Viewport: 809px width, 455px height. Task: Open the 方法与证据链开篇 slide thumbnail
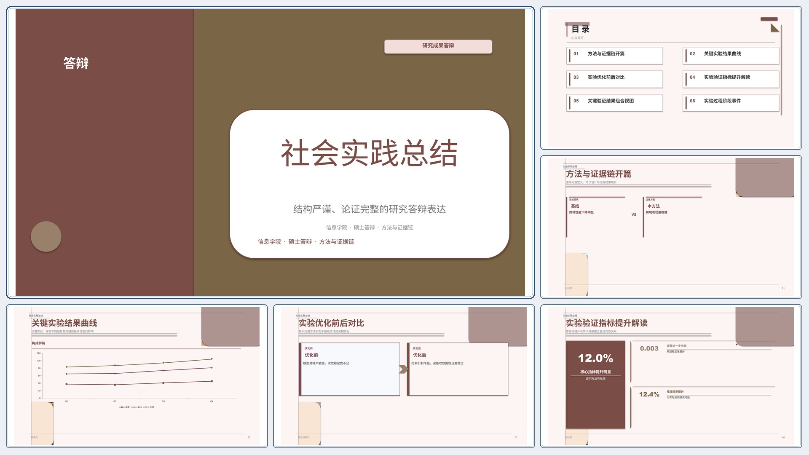[x=671, y=227]
